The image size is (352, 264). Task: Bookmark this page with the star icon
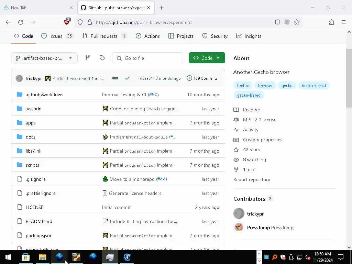tap(297, 22)
